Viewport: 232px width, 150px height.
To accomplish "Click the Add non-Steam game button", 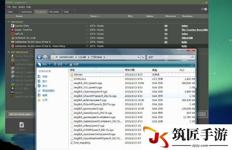I will coord(21,114).
